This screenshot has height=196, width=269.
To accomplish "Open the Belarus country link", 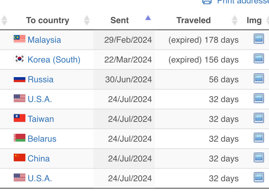I will point(42,139).
